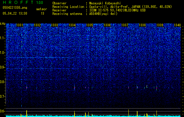Click the 1331 time marker

coord(20,25)
